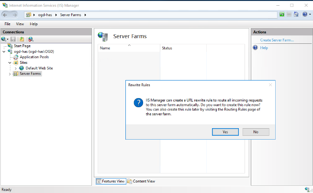The image size is (313, 193).
Task: Click the top-right Help icon
Action: [x=304, y=14]
